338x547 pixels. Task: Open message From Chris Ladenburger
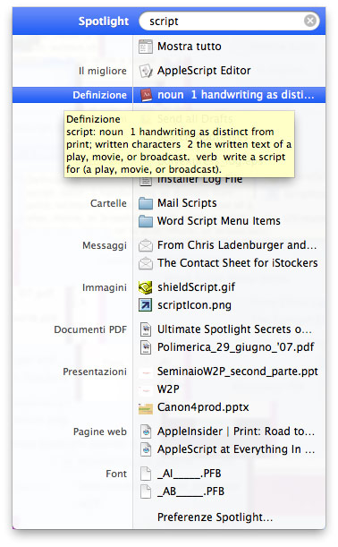pos(237,245)
